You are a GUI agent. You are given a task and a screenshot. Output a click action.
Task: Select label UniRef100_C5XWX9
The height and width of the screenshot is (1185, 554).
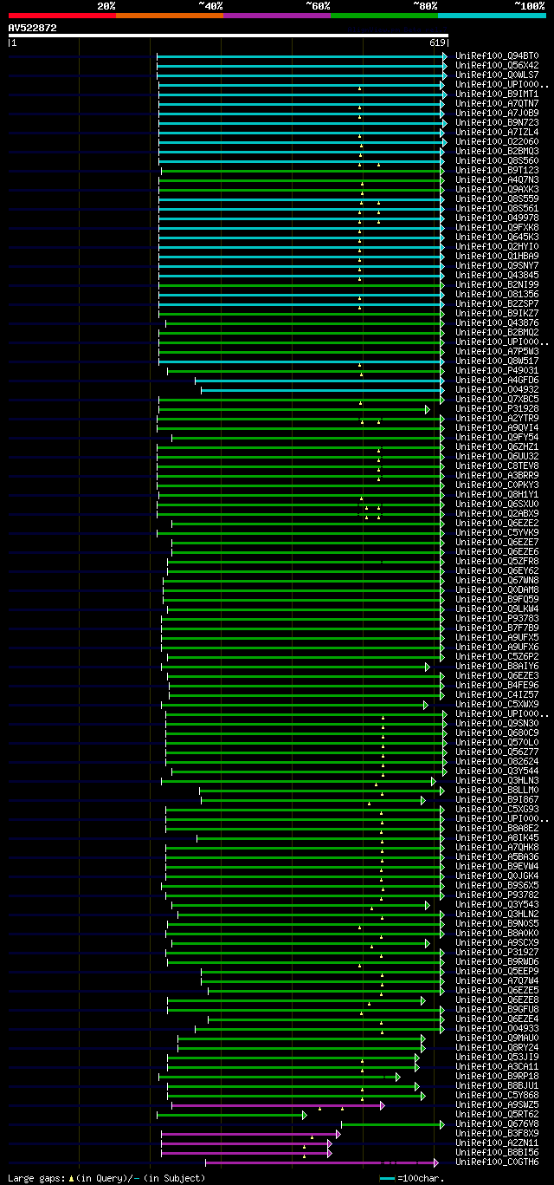point(497,705)
